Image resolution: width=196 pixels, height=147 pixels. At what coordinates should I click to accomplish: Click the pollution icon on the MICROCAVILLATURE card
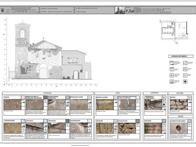(x=90, y=108)
